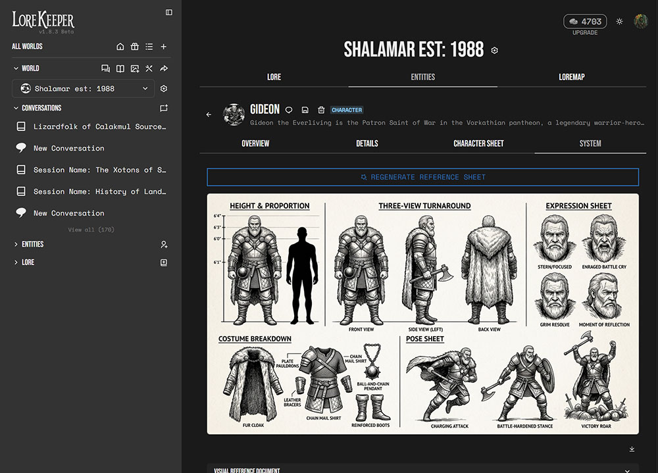The height and width of the screenshot is (473, 658).
Task: Switch to the LOREMAP tab
Action: click(571, 77)
